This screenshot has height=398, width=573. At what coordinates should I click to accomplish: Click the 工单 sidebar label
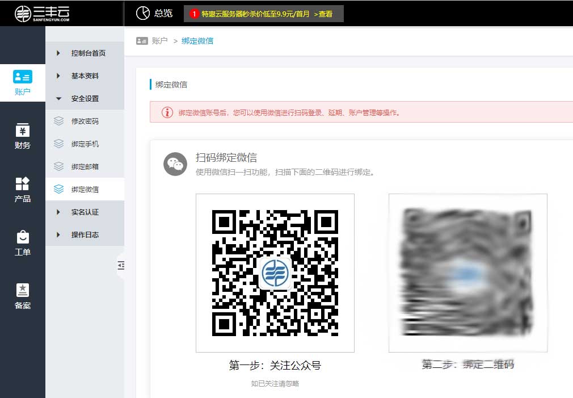[23, 252]
